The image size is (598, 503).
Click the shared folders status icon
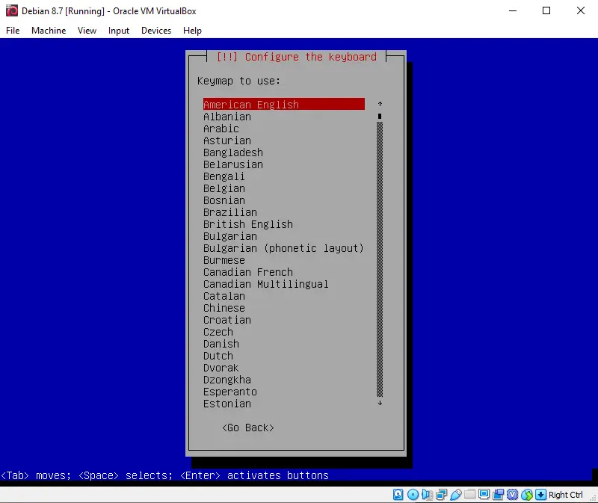point(470,495)
